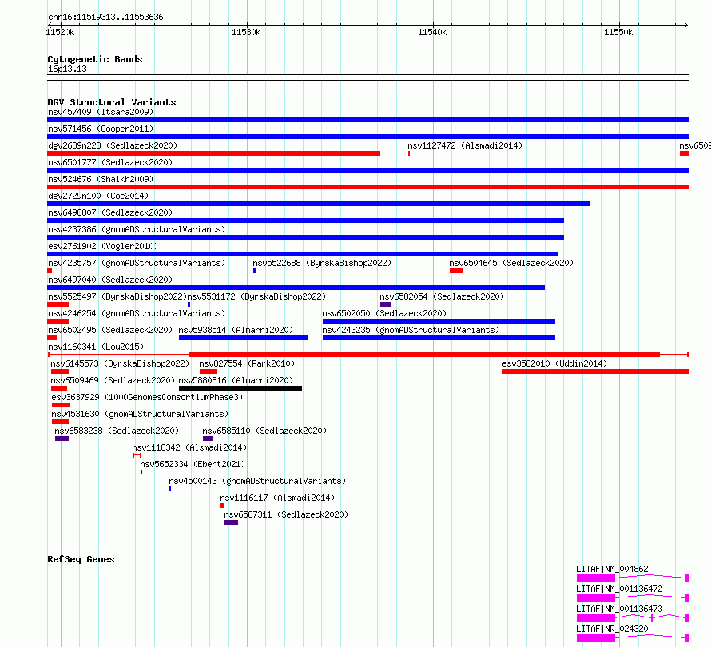Select the nsv6585110 (Sedlazeck2020) label
Screen dimensions: 711x647
point(264,431)
